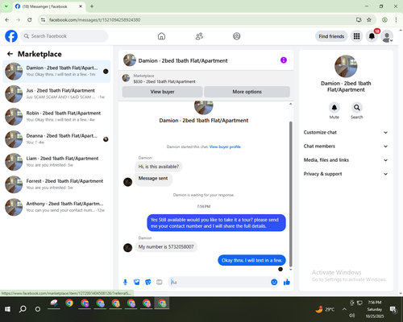Click message "Hi, is this available?"
403x322 pixels.
point(159,167)
